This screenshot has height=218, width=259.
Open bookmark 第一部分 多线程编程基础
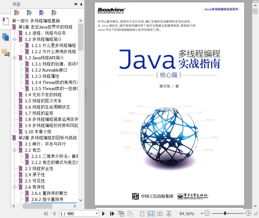[36, 21]
